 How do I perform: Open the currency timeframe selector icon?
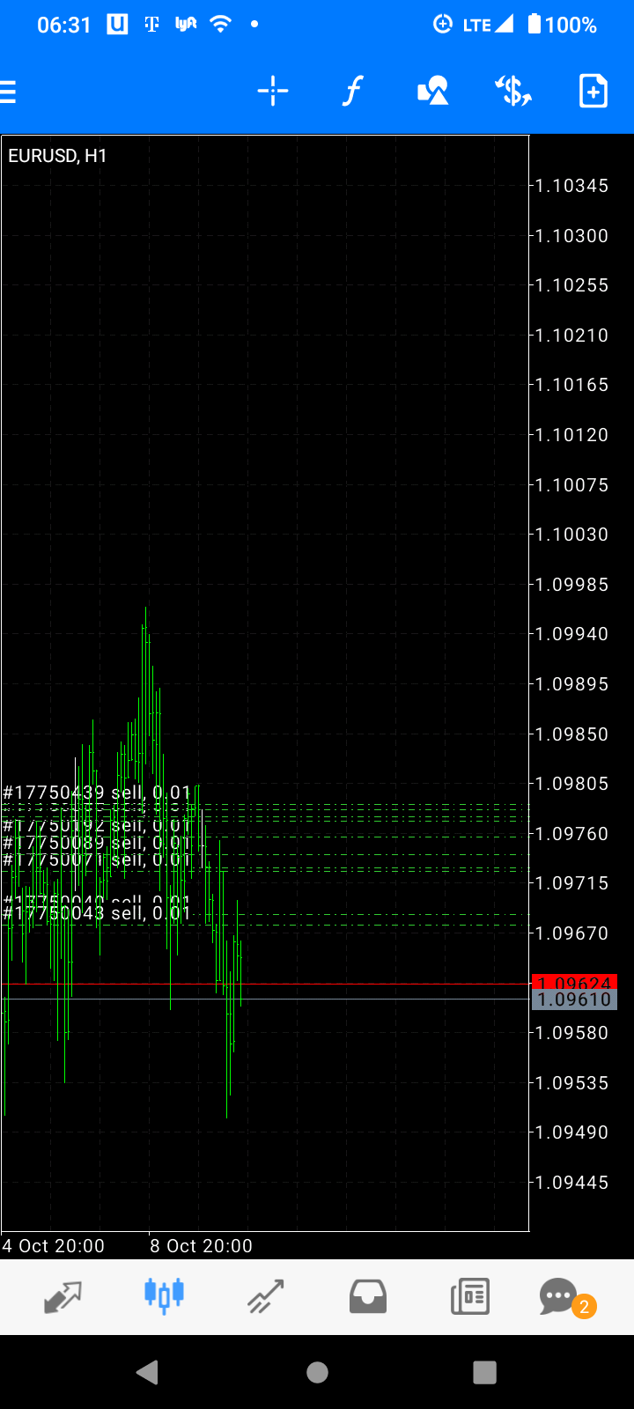click(513, 91)
